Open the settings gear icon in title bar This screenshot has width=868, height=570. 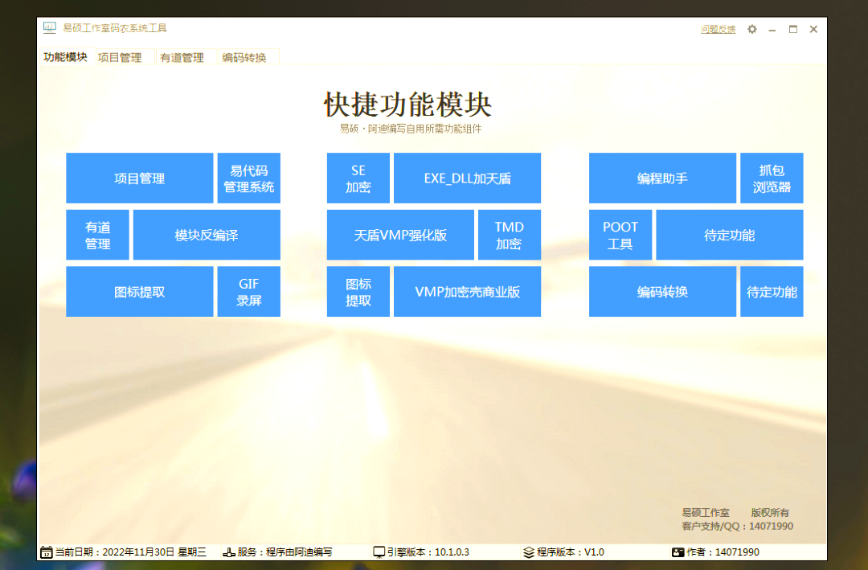click(751, 30)
